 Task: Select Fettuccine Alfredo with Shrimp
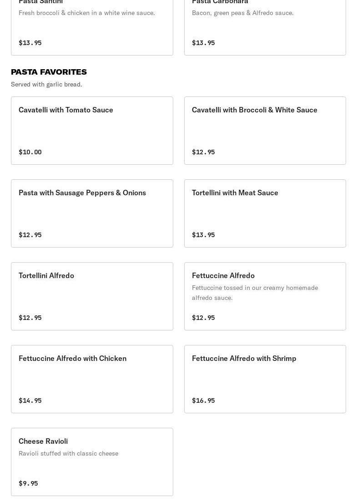(265, 379)
